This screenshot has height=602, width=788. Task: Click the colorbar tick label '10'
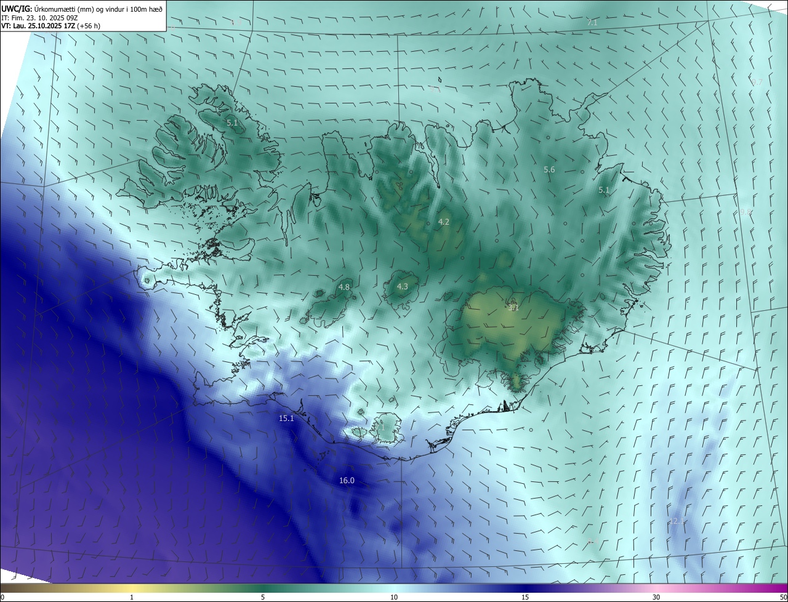[x=394, y=597]
